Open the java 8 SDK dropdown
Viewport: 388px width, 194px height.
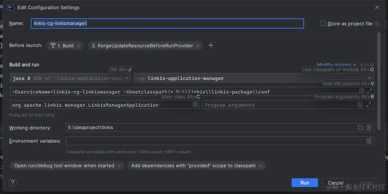(x=71, y=78)
